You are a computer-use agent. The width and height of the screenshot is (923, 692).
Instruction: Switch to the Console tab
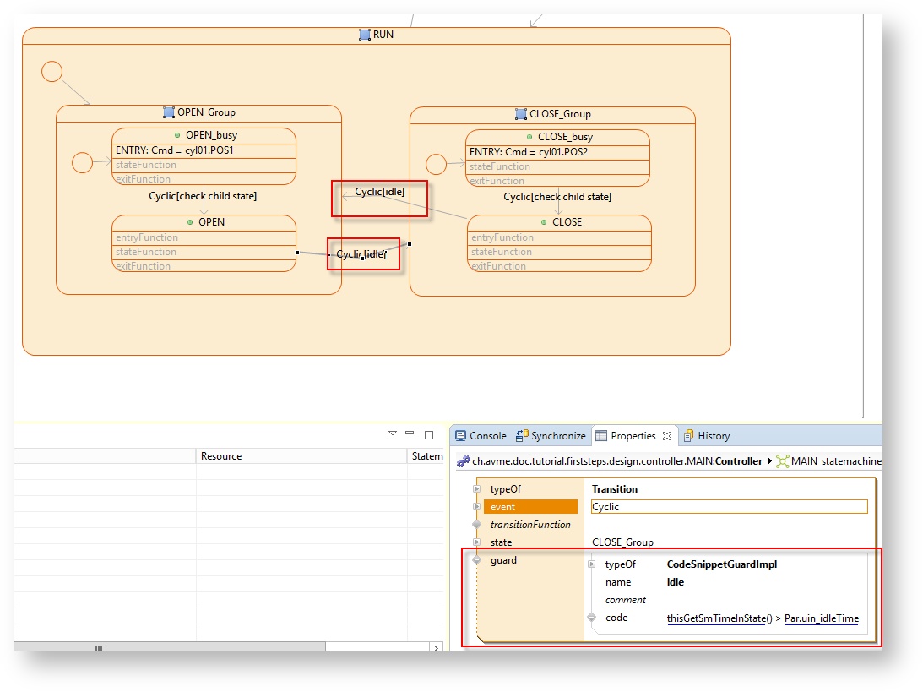tap(481, 436)
